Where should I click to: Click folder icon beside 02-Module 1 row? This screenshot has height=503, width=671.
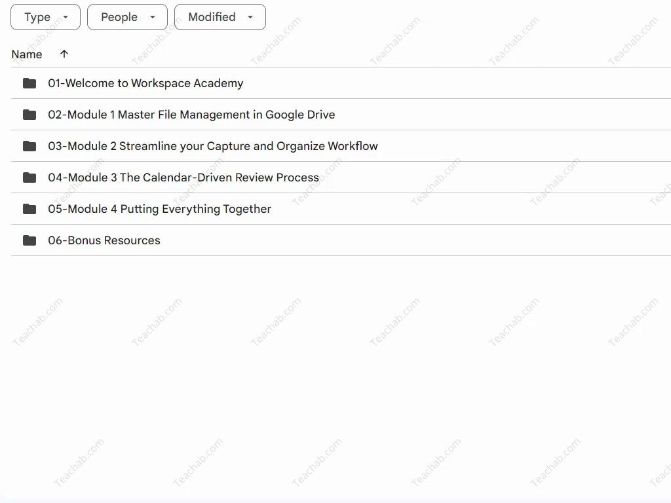point(29,115)
